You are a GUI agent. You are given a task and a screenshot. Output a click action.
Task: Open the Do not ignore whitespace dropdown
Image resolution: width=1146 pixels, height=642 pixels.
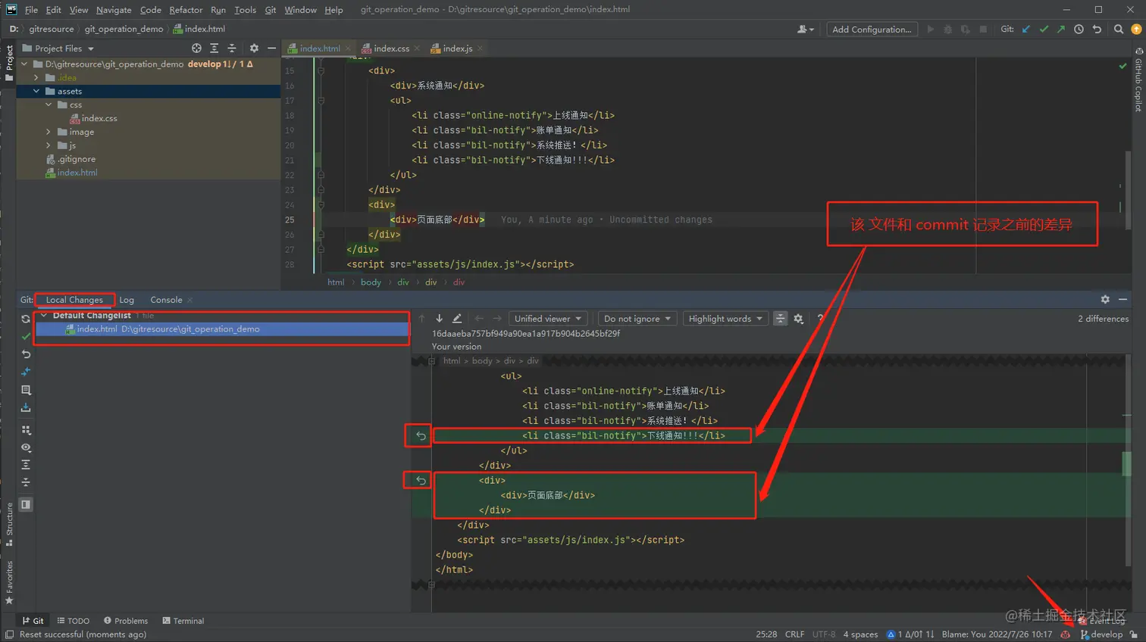click(637, 318)
